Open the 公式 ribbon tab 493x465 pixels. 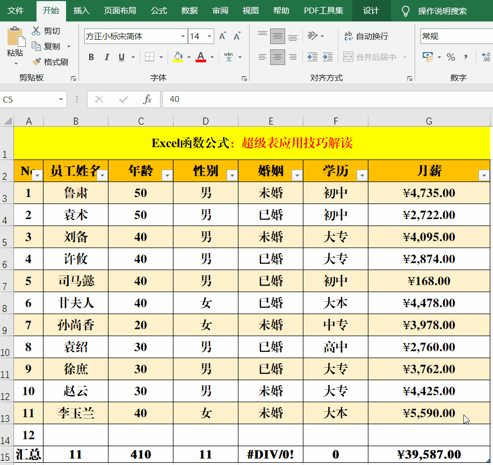pos(159,11)
